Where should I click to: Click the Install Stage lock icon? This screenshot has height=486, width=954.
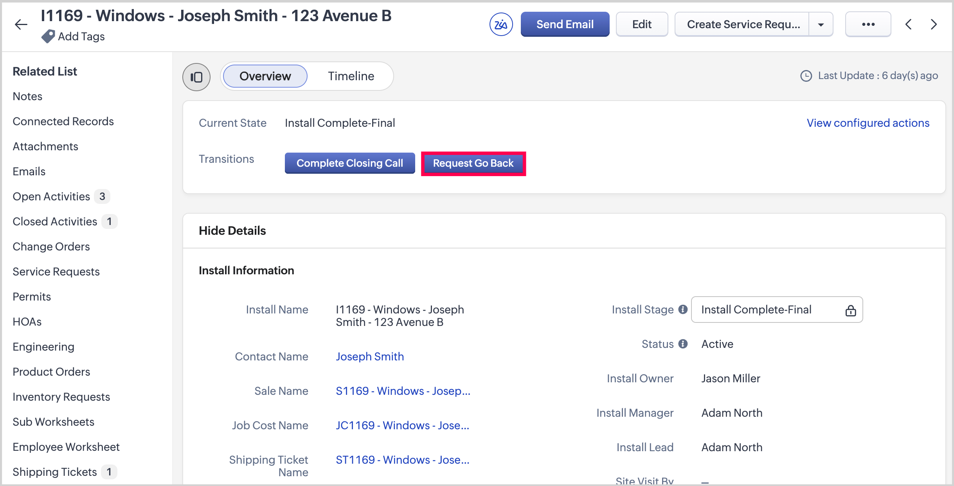850,310
